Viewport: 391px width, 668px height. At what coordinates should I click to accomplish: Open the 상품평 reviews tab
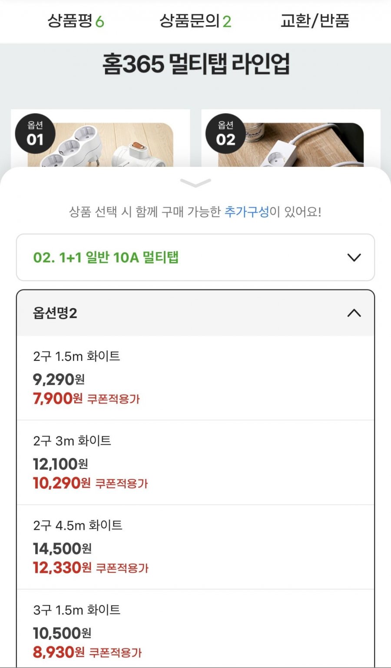(x=75, y=21)
